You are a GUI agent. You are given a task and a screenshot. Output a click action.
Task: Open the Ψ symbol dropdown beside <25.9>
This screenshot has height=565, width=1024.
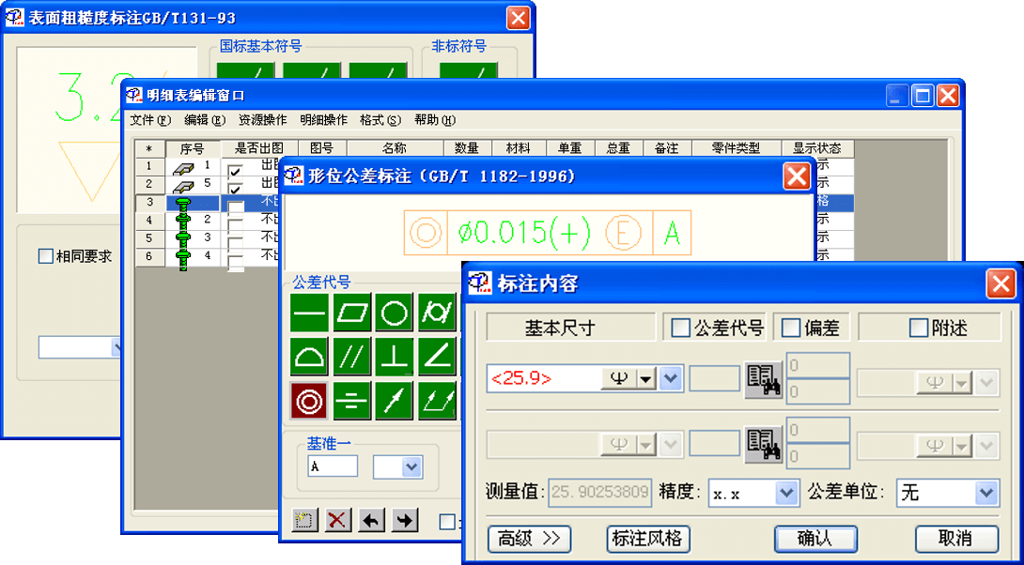tap(646, 378)
